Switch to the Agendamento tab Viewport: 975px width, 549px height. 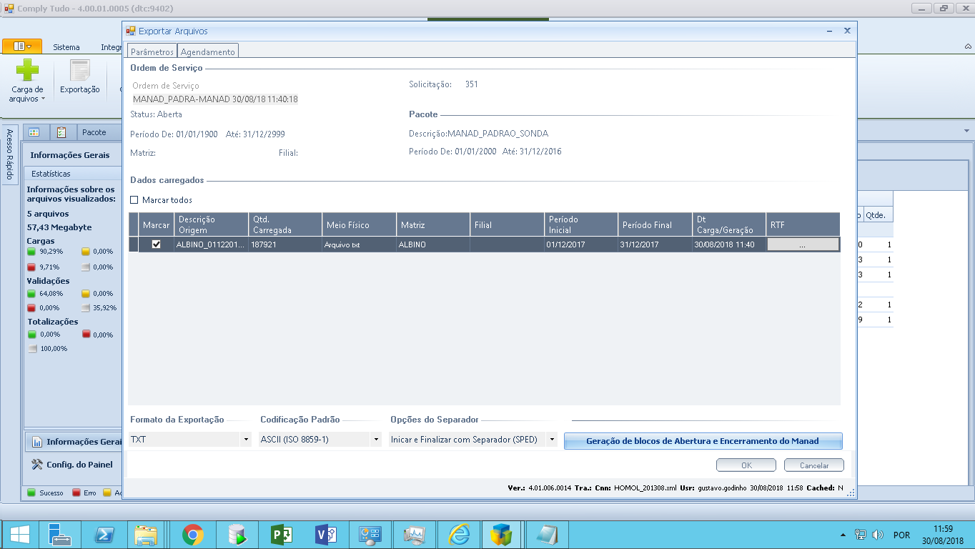[x=208, y=51]
